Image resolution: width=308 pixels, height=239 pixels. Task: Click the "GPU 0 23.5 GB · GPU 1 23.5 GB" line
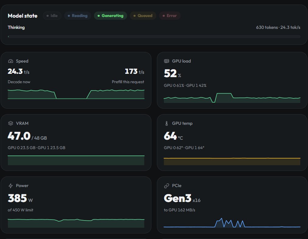pyautogui.click(x=36, y=148)
